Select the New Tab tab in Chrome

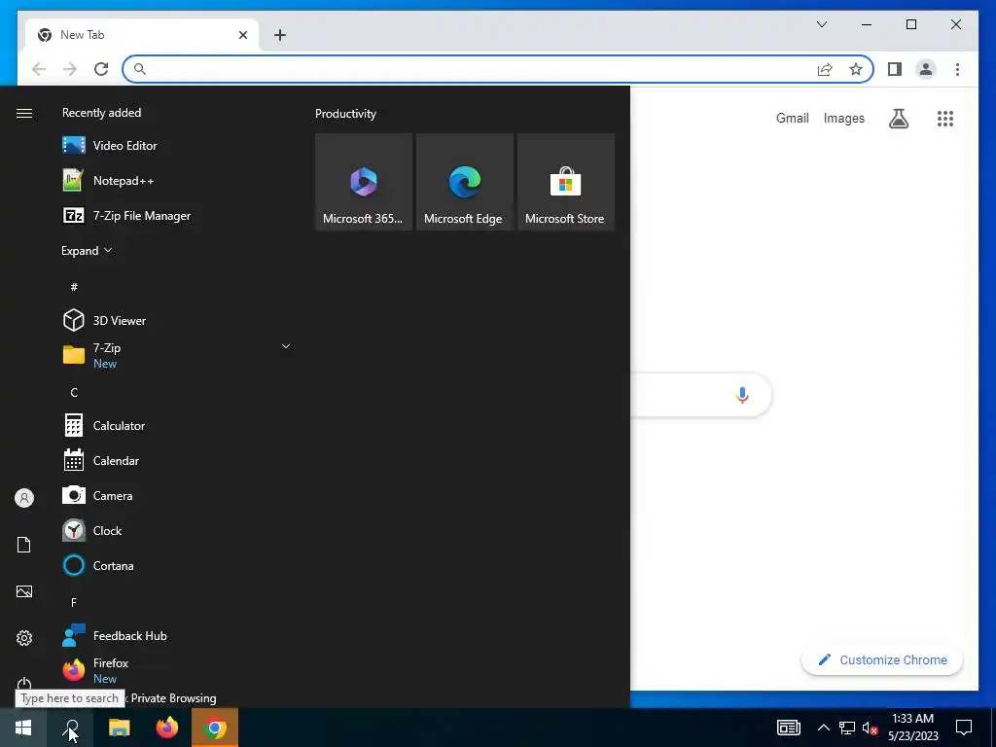click(x=142, y=35)
